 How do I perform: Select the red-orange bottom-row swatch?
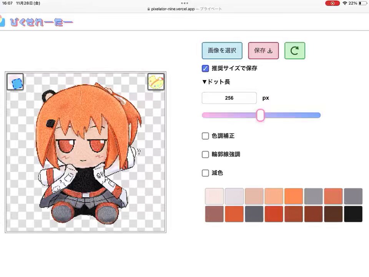274,214
